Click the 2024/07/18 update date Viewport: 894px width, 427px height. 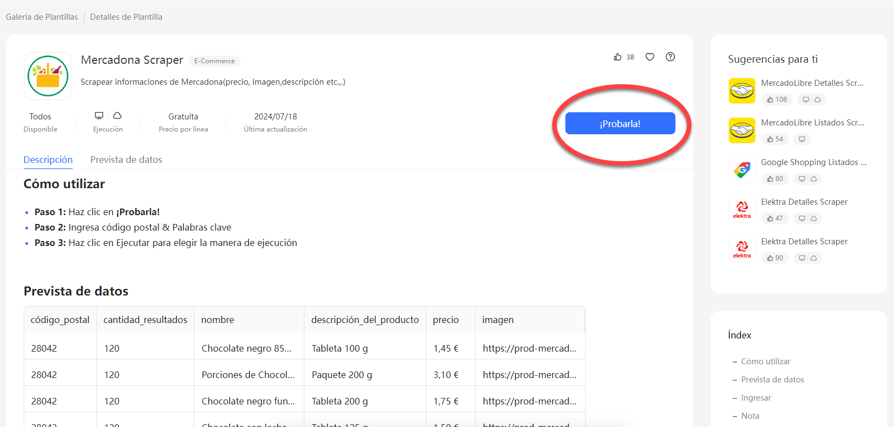[275, 117]
